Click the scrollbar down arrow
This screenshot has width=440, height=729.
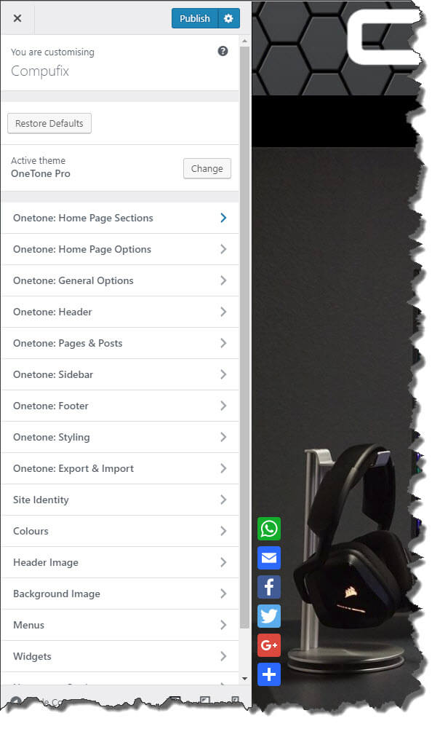(x=244, y=679)
